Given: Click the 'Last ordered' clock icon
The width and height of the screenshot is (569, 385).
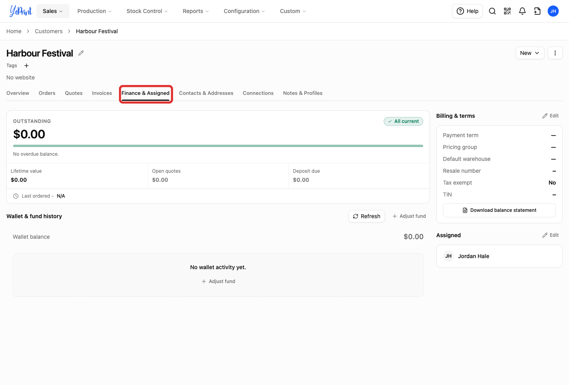Looking at the screenshot, I should 16,196.
